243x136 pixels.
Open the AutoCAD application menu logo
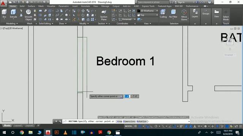point(3,3)
